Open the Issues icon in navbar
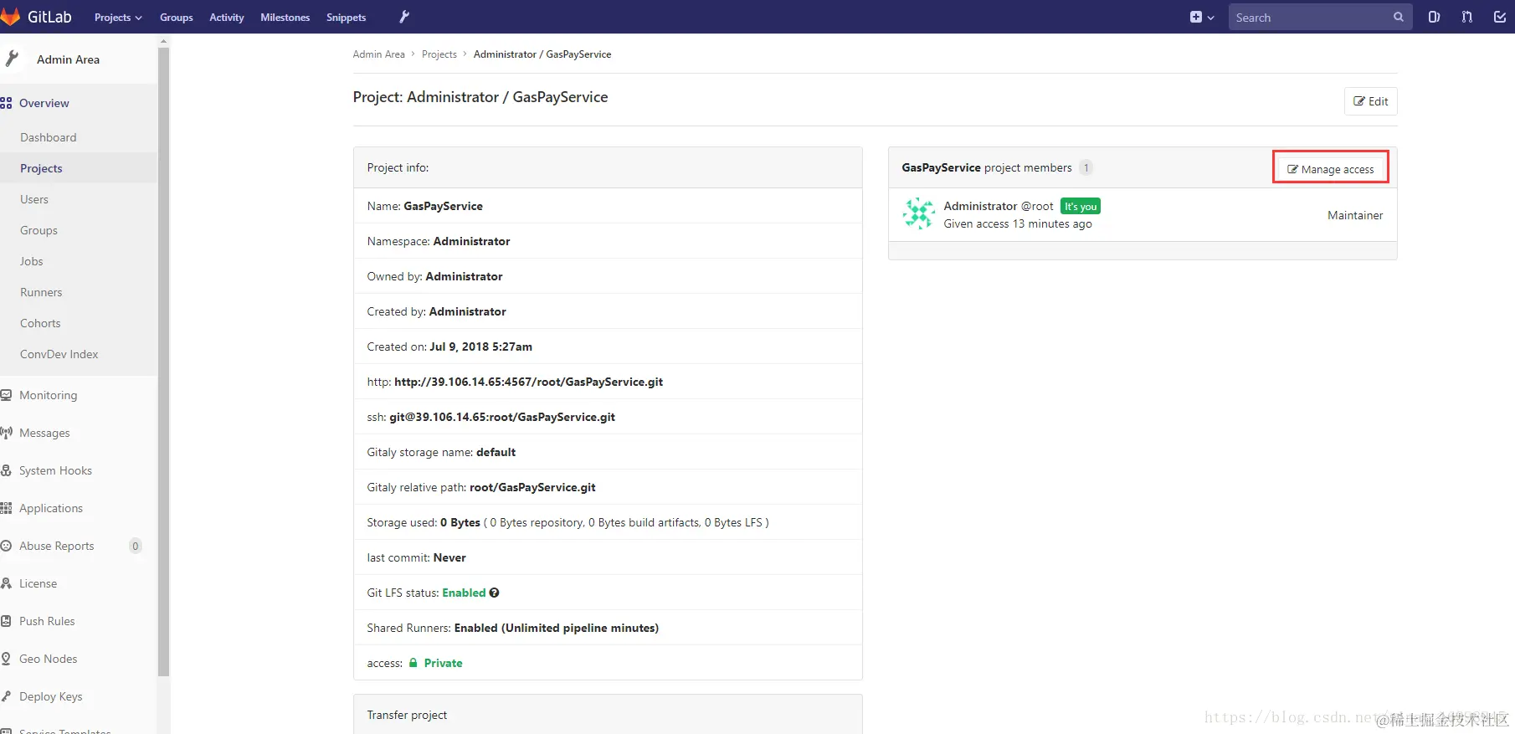The width and height of the screenshot is (1515, 734). 1434,17
